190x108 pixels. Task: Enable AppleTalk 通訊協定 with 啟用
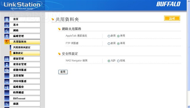pyautogui.click(x=109, y=36)
